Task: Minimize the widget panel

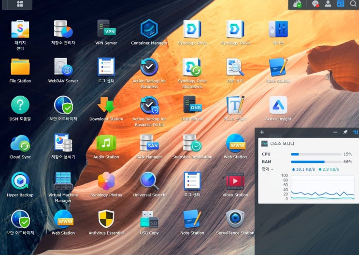Action: click(x=335, y=132)
